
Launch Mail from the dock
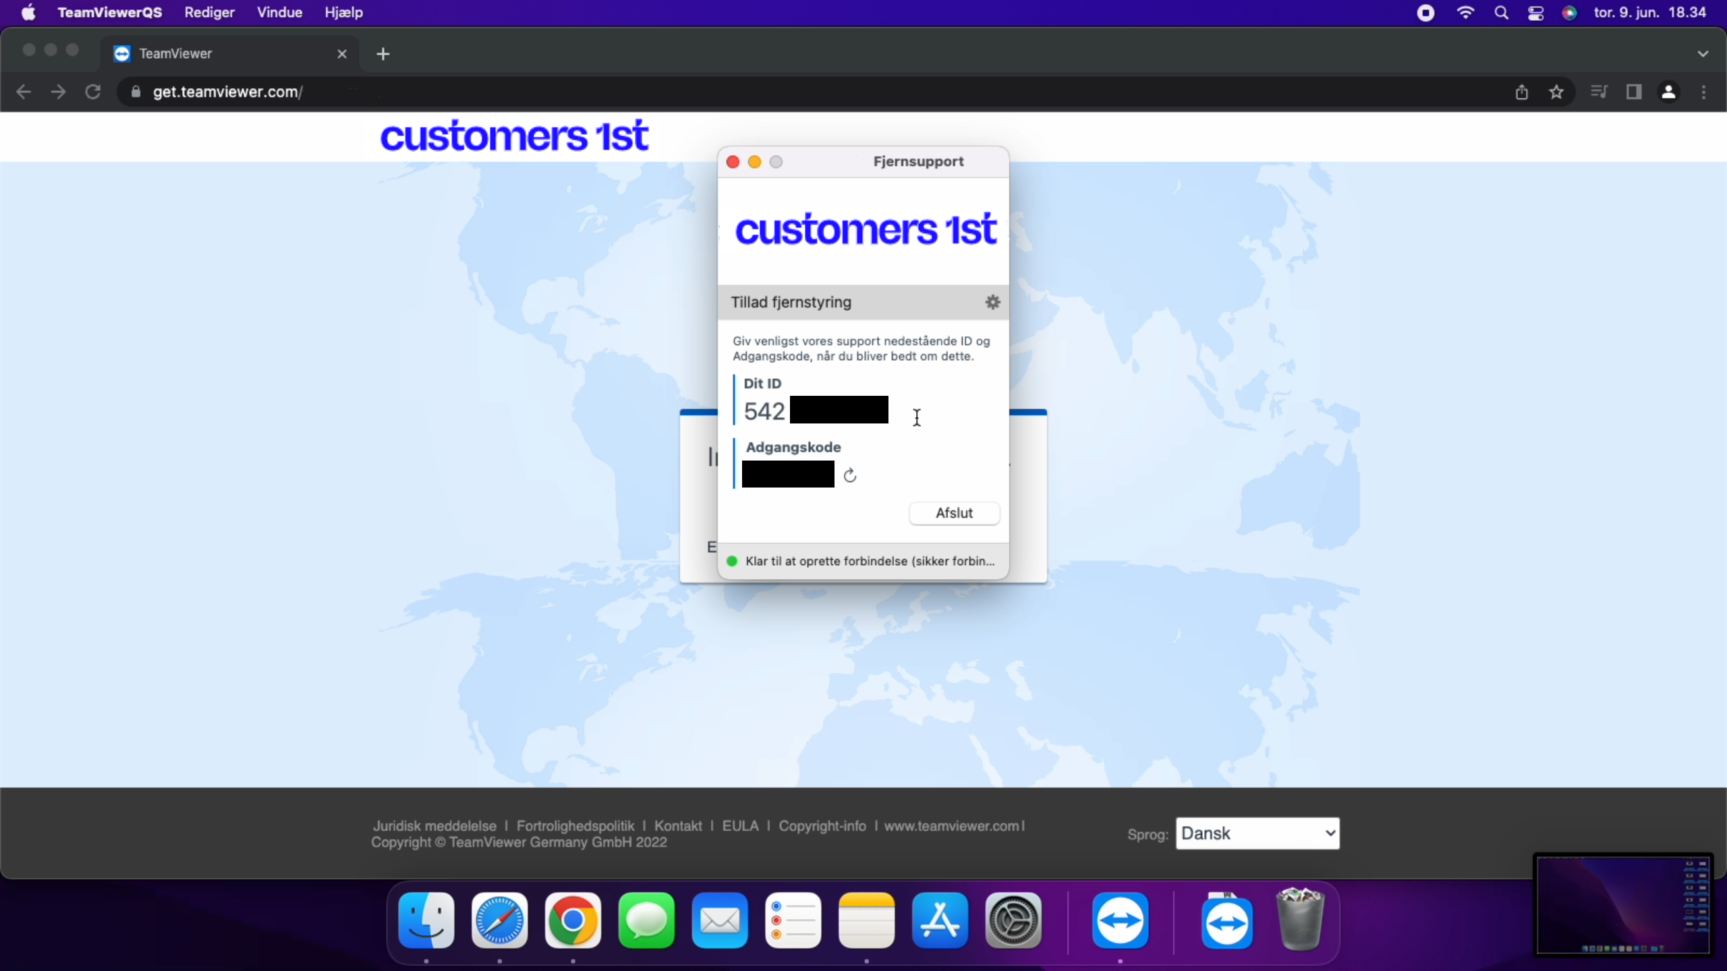click(720, 920)
